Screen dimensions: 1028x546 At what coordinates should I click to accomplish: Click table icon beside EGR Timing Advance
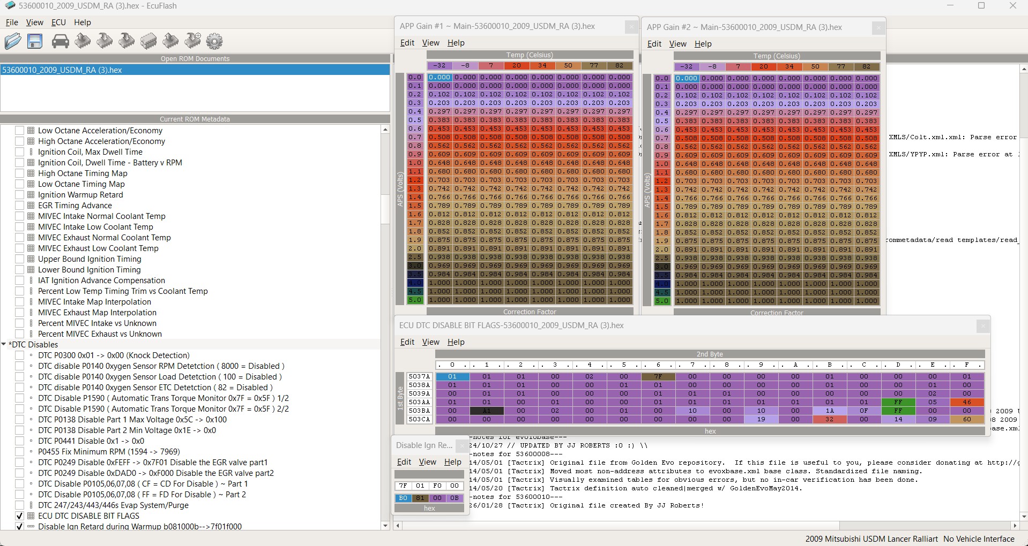[x=31, y=206]
